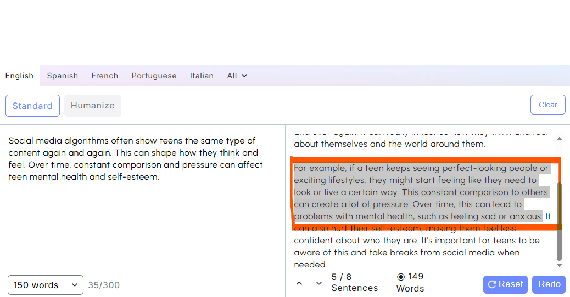Enable Humanize mode
The width and height of the screenshot is (570, 297).
click(x=93, y=106)
